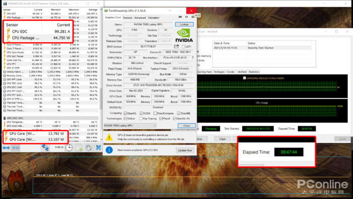Select the Stability Test Started log row
This screenshot has width=353, height=199.
pos(262,48)
